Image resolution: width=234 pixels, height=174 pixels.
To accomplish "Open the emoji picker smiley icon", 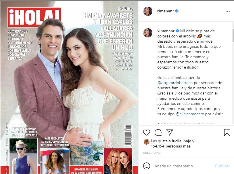I will [147, 166].
